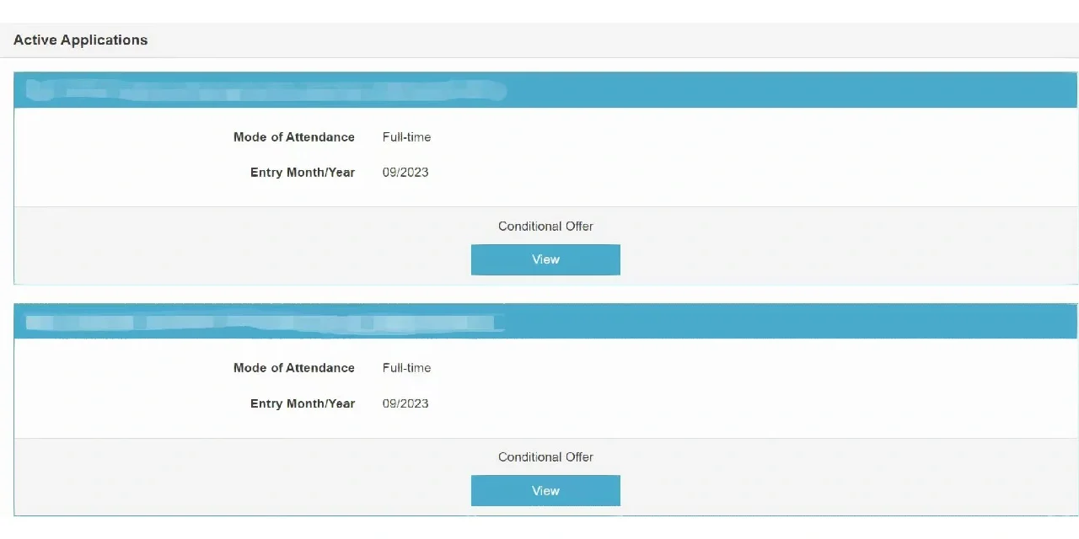
Task: Select Full-time value in the first application
Action: tap(406, 137)
